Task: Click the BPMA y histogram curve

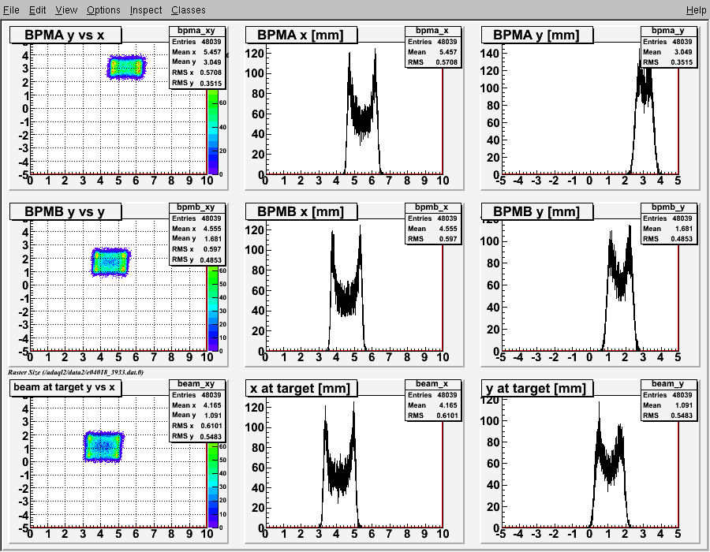Action: [x=644, y=113]
